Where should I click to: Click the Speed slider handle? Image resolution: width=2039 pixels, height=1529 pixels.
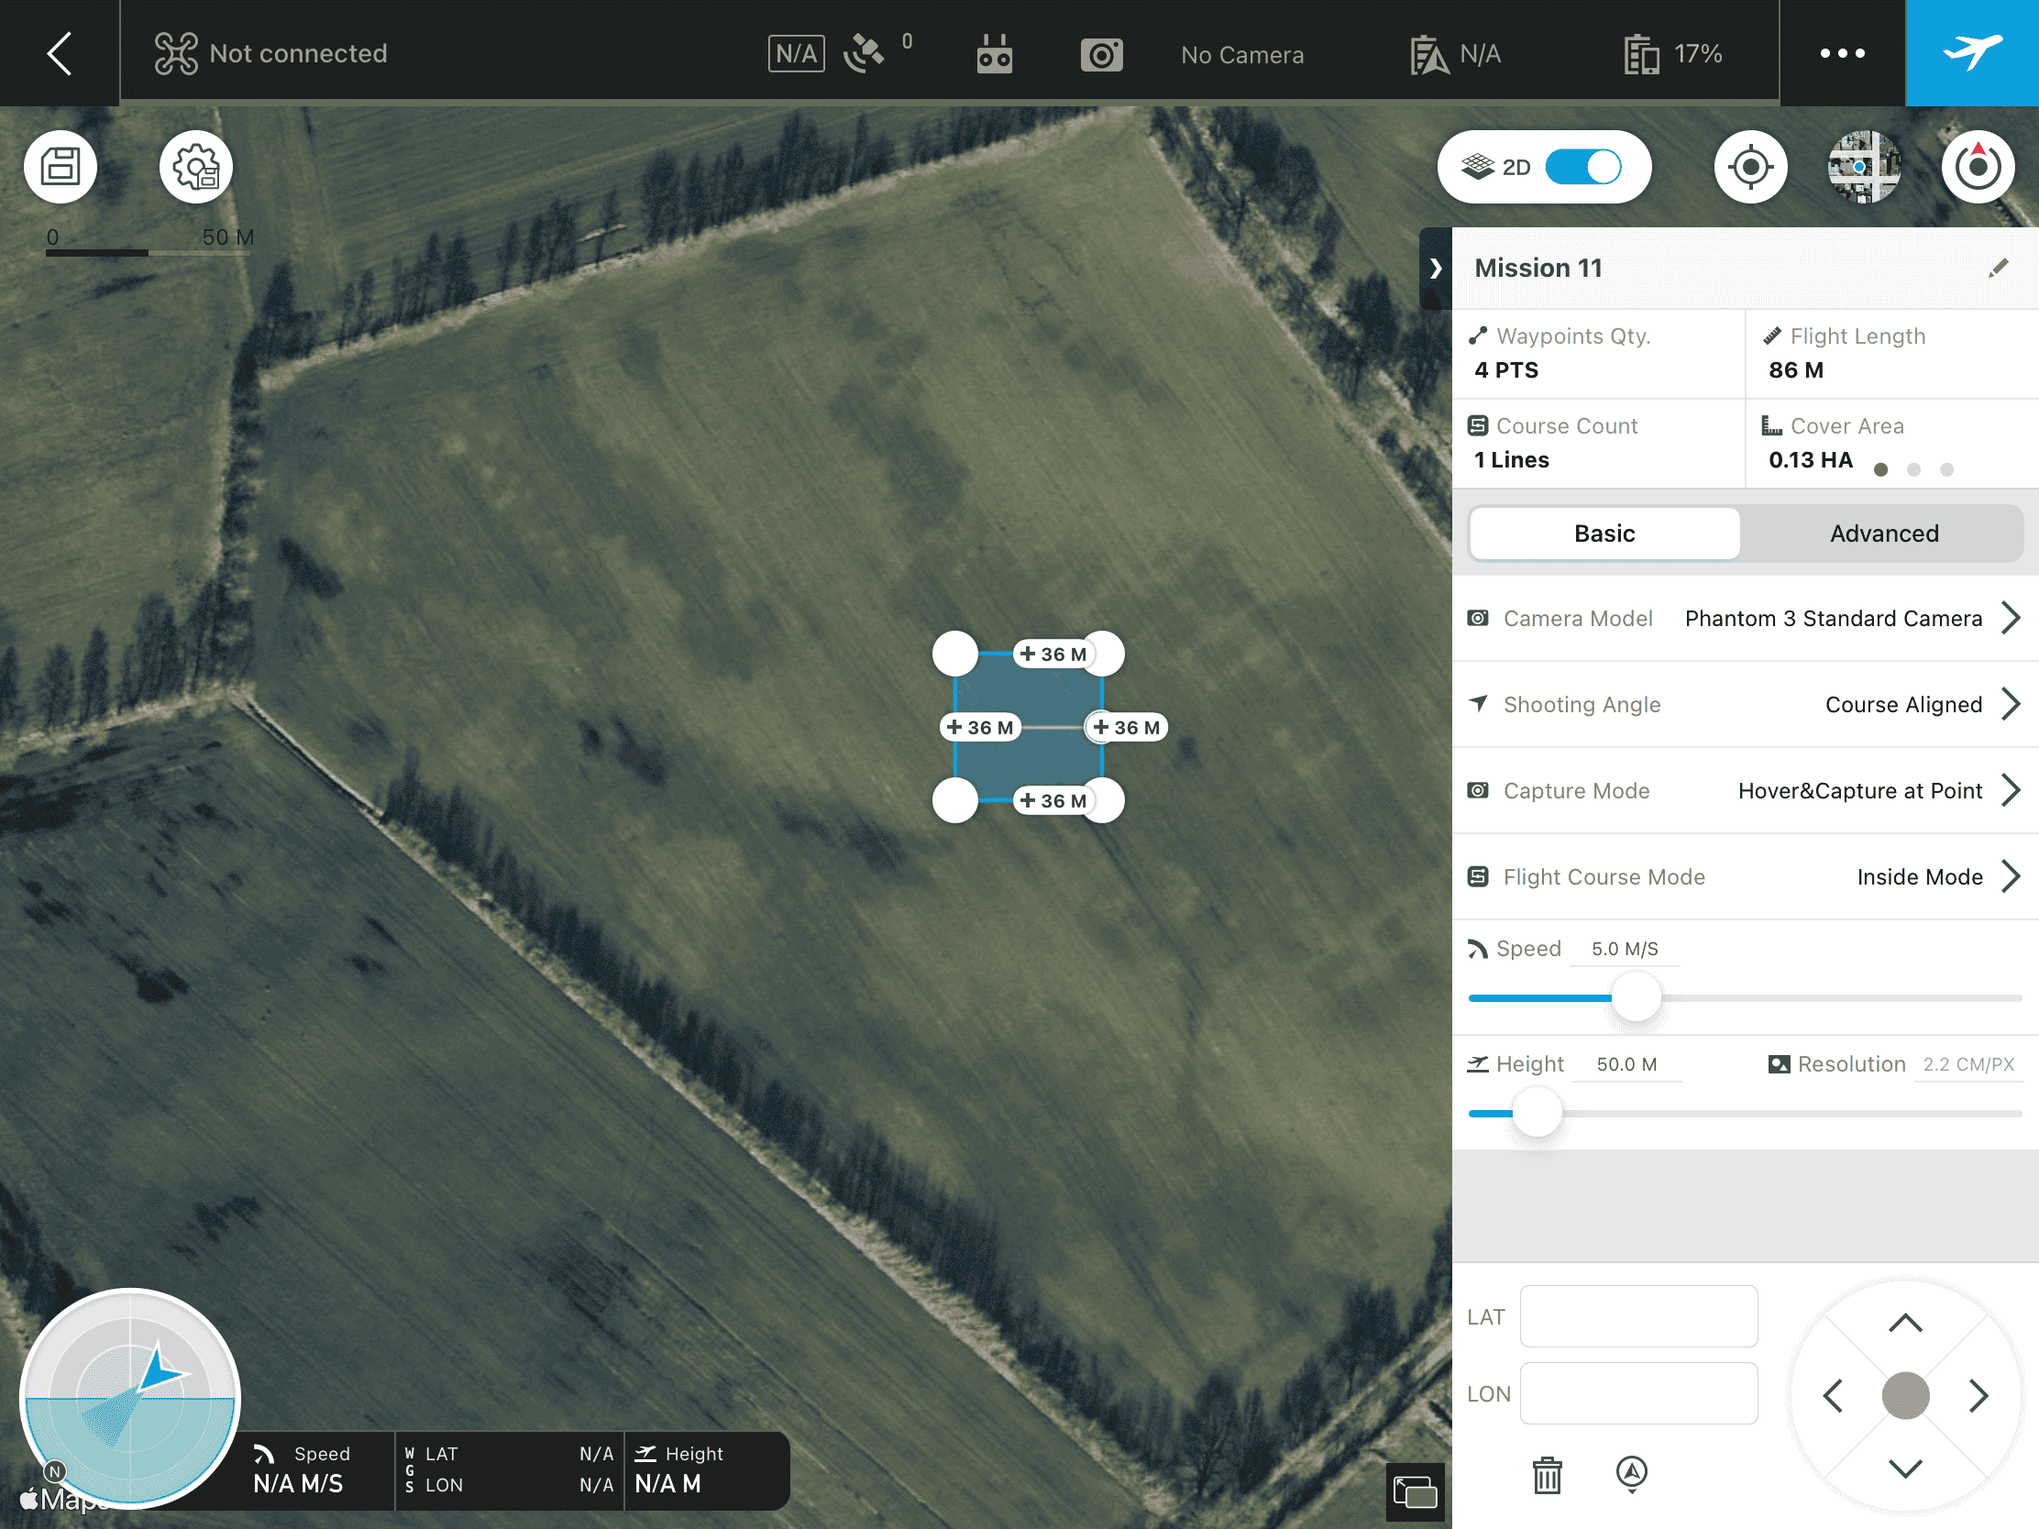1636,998
